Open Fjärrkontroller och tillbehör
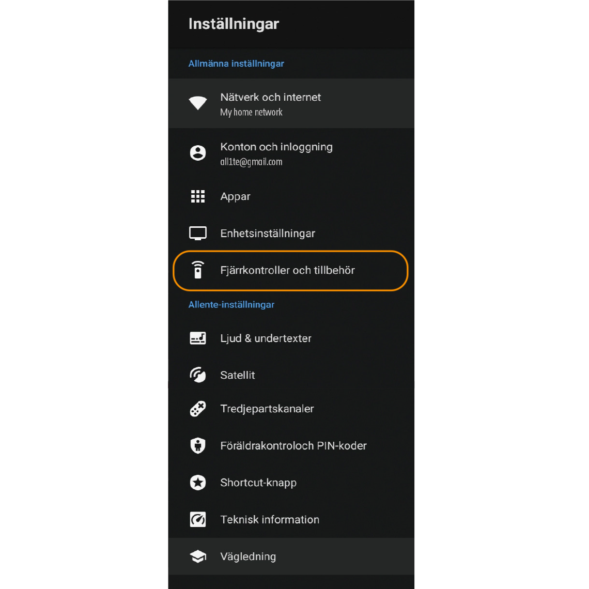Viewport: 589px width, 589px height. coord(287,270)
